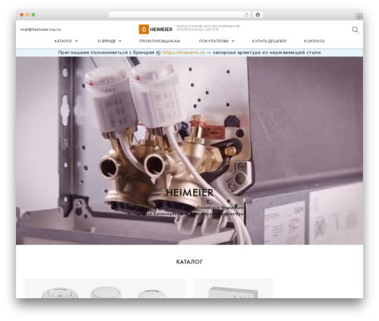The image size is (379, 321).
Task: Expand the Покупателям menu chevron
Action: tap(233, 41)
